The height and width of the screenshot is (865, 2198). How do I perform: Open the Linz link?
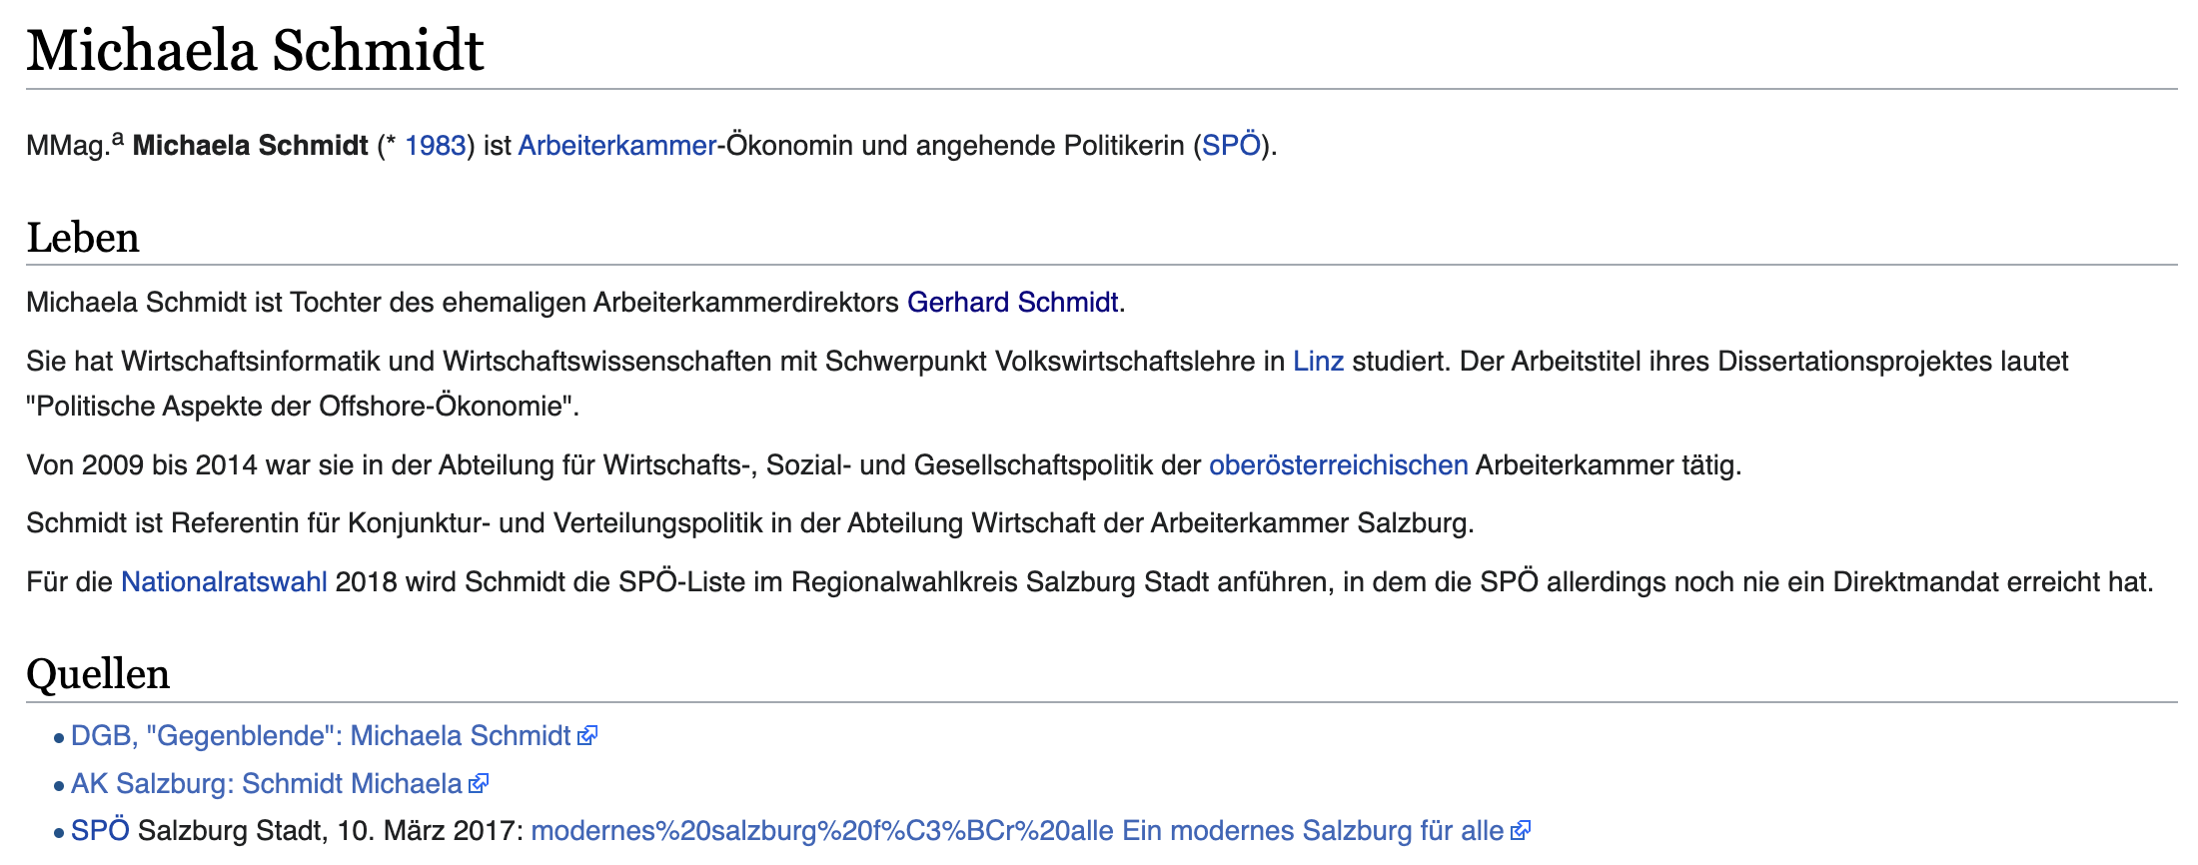1319,362
